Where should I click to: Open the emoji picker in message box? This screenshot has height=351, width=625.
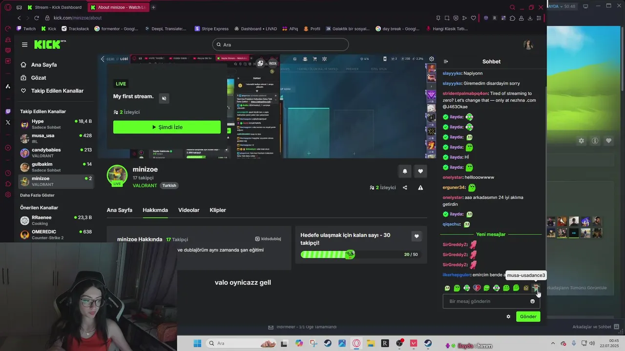(x=532, y=301)
